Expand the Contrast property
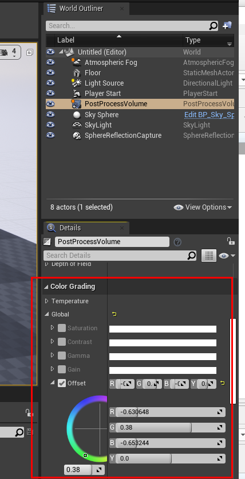The image size is (245, 479). click(52, 341)
